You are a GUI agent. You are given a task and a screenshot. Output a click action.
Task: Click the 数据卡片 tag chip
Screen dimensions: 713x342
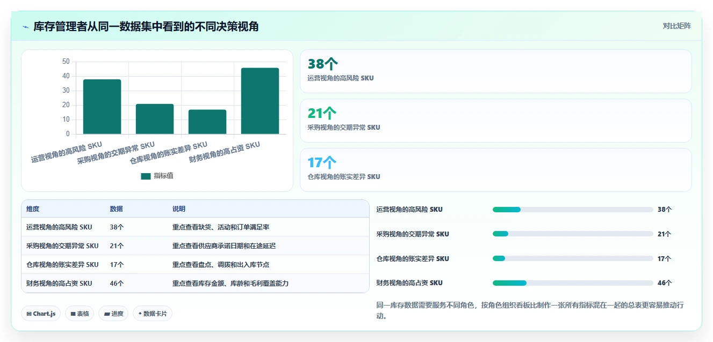tap(153, 314)
